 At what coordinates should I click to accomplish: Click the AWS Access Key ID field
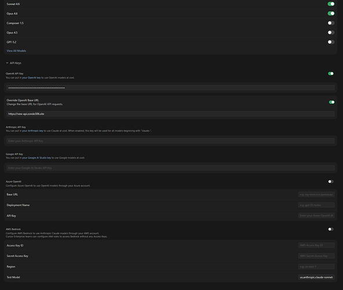click(x=316, y=245)
